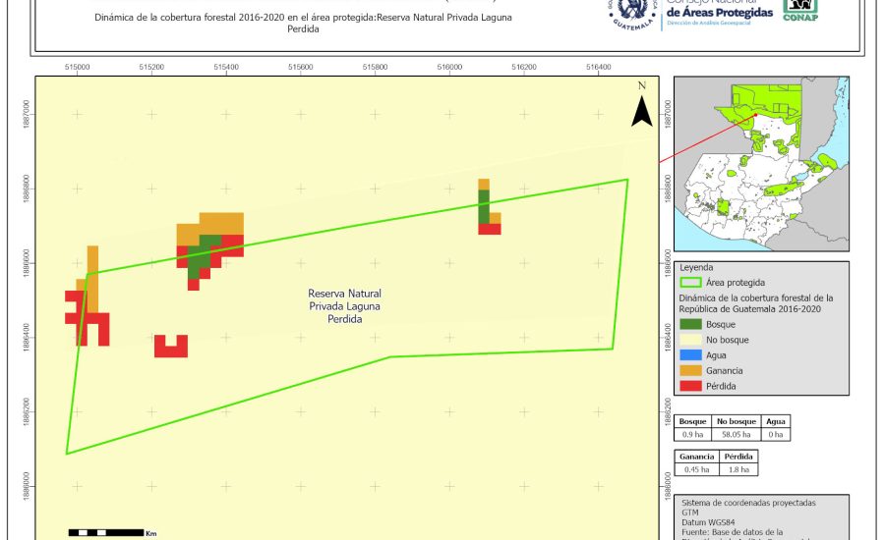Click the 0.45 ha Ganancia table cell
This screenshot has height=540, width=885.
(697, 470)
